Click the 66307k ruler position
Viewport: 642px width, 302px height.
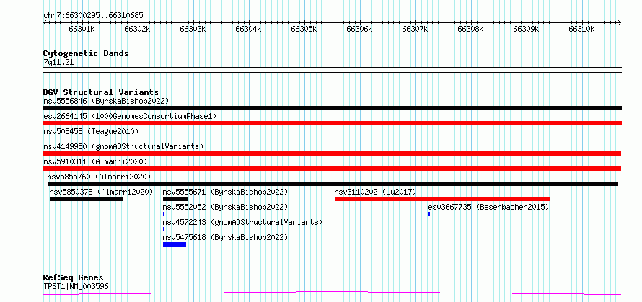[x=415, y=29]
